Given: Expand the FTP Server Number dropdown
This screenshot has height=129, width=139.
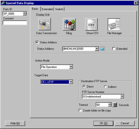Looking at the screenshot, I should 122,96.
